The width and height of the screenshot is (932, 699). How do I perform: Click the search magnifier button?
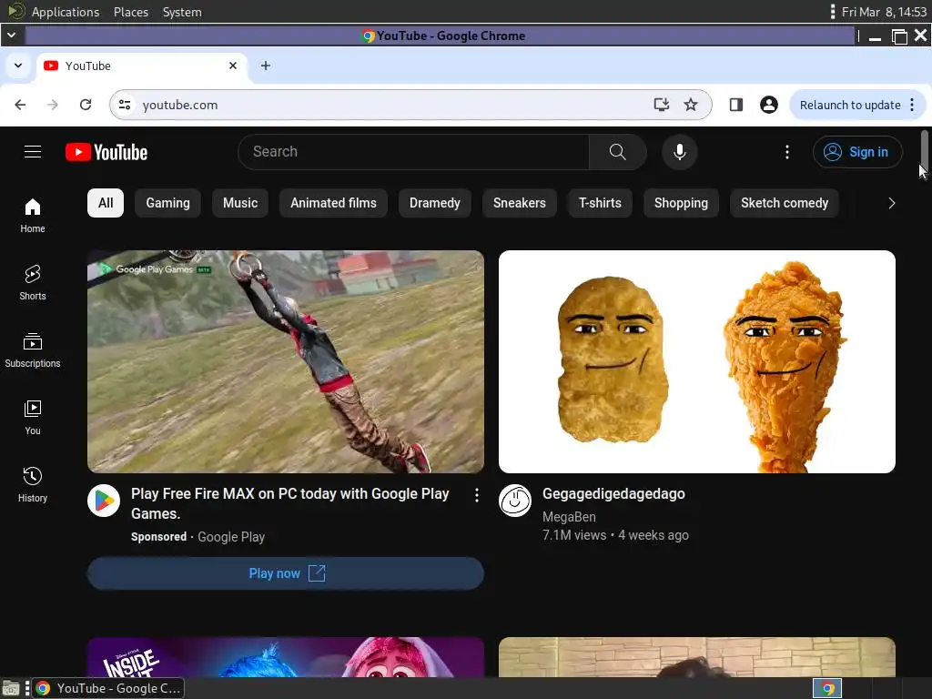618,152
